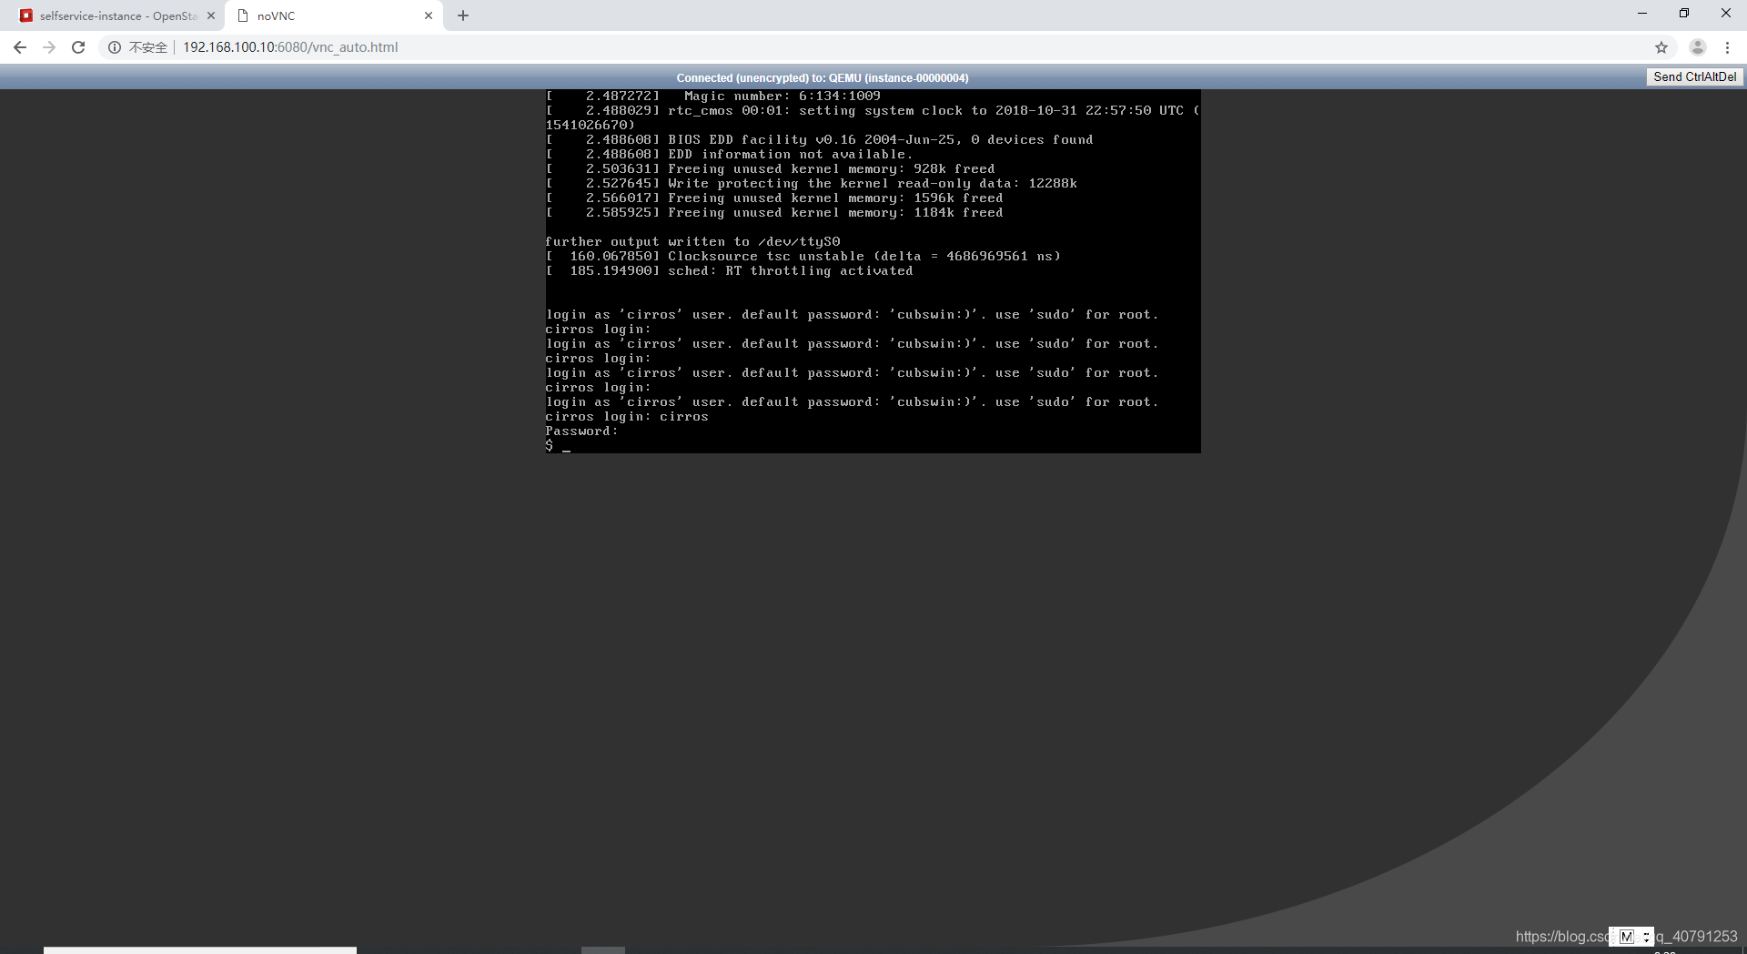Go forward to the next page

49,47
